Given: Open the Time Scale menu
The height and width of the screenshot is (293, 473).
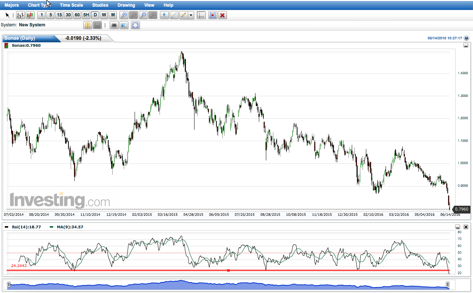Looking at the screenshot, I should point(71,5).
